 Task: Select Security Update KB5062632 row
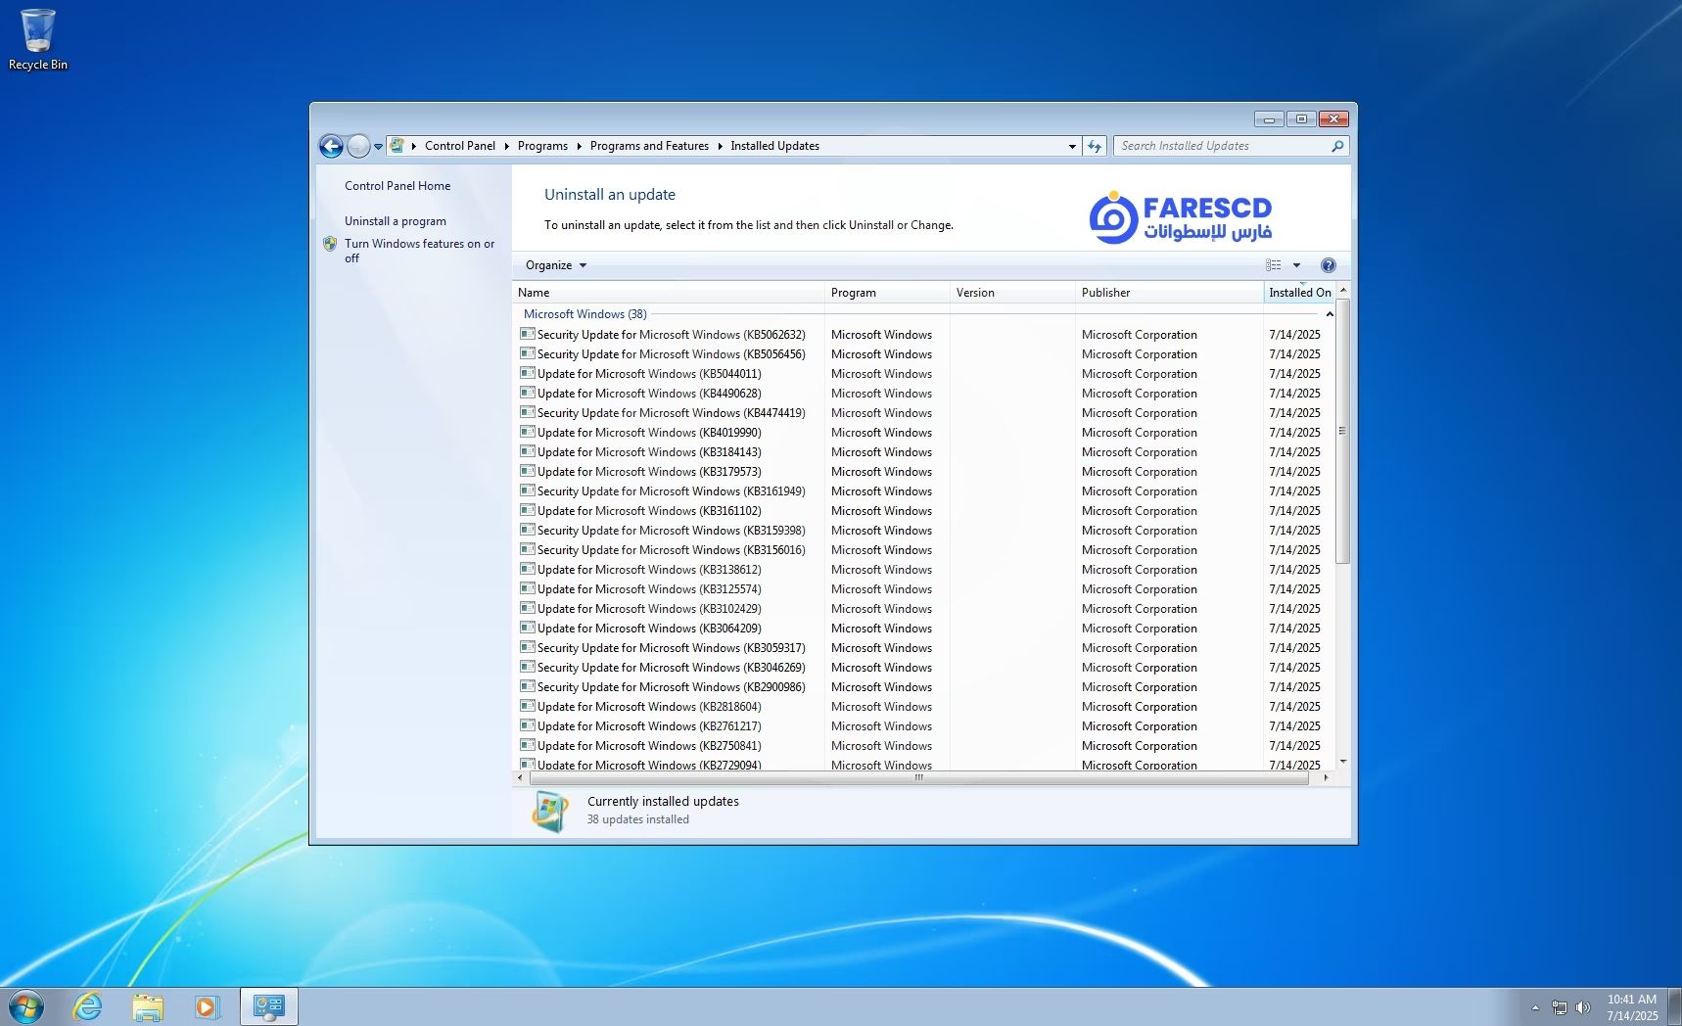point(923,335)
